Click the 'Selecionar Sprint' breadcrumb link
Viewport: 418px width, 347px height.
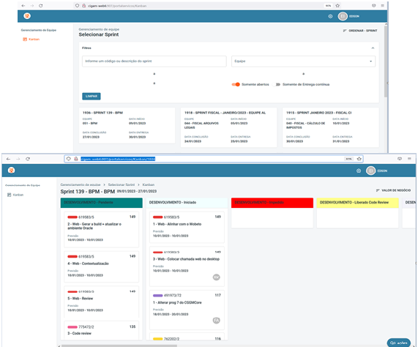[122, 184]
